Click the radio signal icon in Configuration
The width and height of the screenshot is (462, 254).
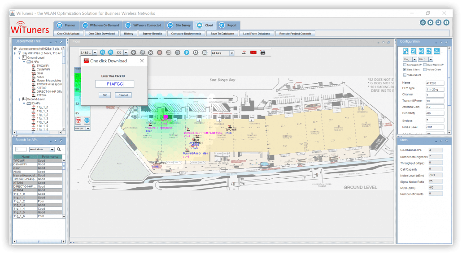pos(421,51)
